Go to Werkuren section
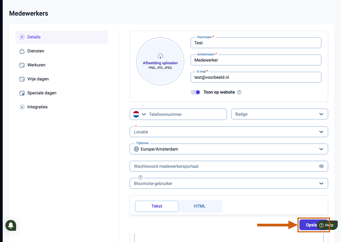This screenshot has height=242, width=341. pyautogui.click(x=62, y=65)
